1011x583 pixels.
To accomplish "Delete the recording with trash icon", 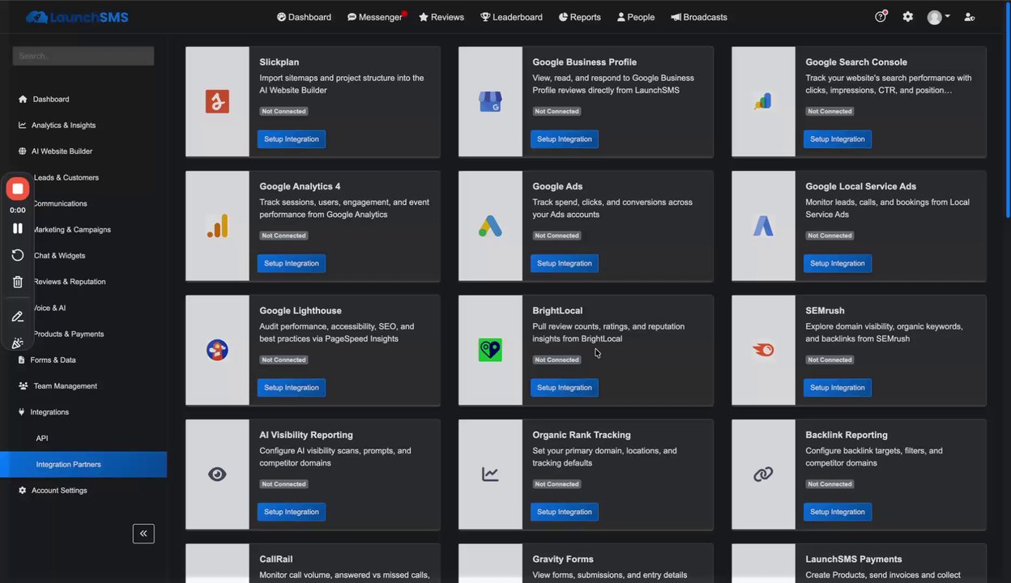I will (x=17, y=282).
